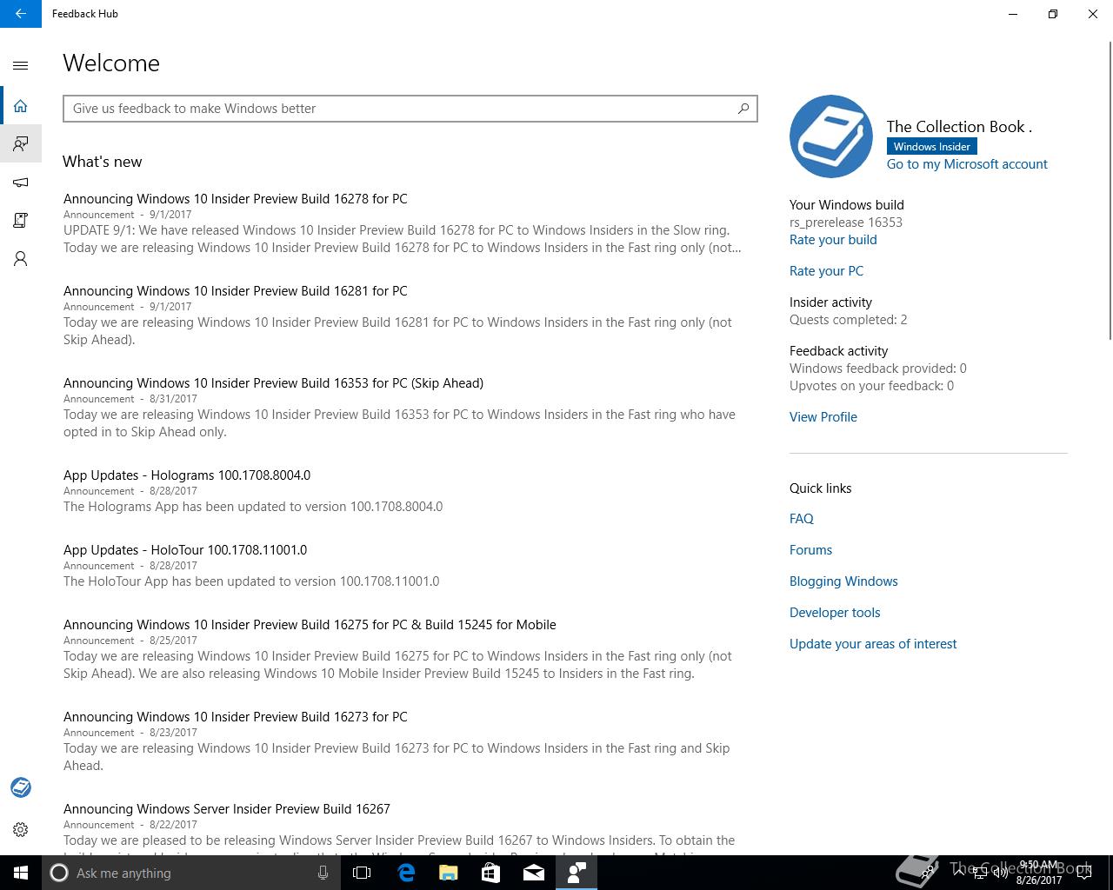Launch Microsoft Edge from taskbar
Viewport: 1113px width, 890px height.
(406, 873)
